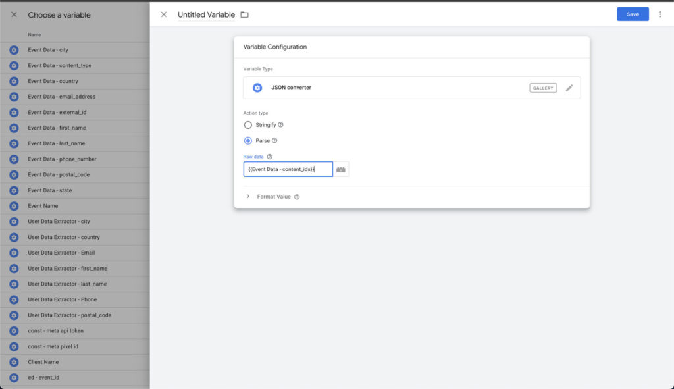Select Event Data - email_address variable
The width and height of the screenshot is (674, 389).
[x=62, y=97]
